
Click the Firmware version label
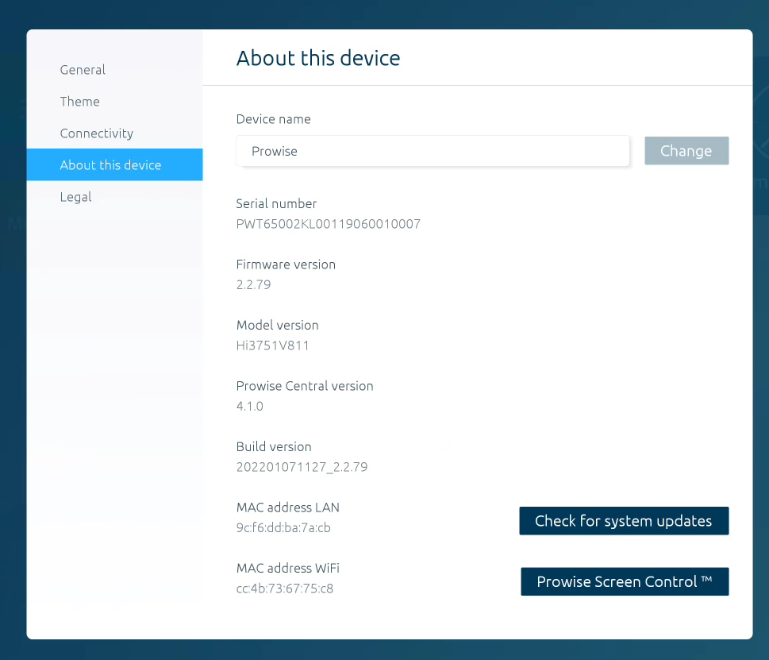(x=286, y=264)
